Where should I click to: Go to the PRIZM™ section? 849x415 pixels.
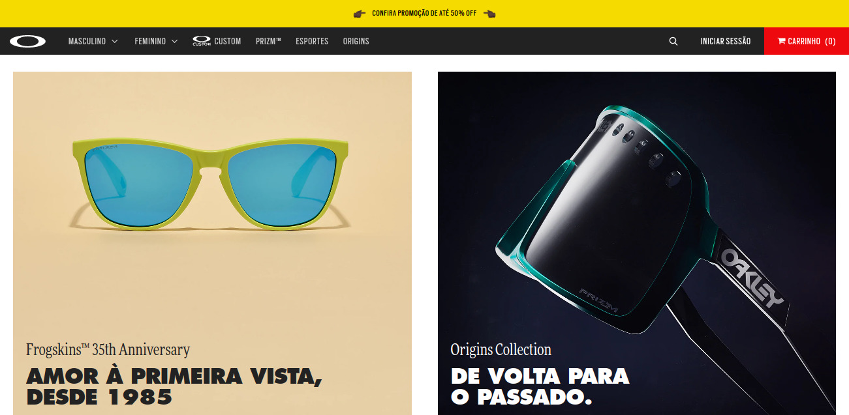pos(268,41)
